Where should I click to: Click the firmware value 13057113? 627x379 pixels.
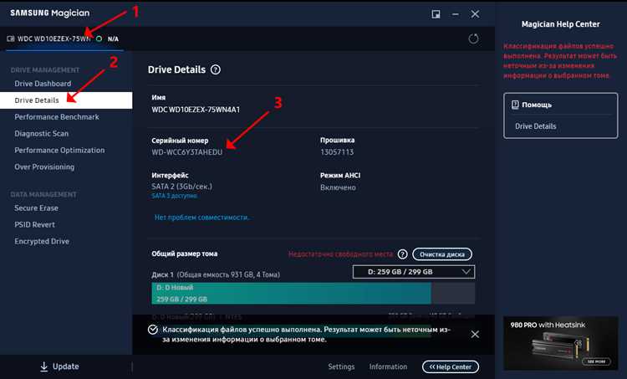click(x=337, y=152)
